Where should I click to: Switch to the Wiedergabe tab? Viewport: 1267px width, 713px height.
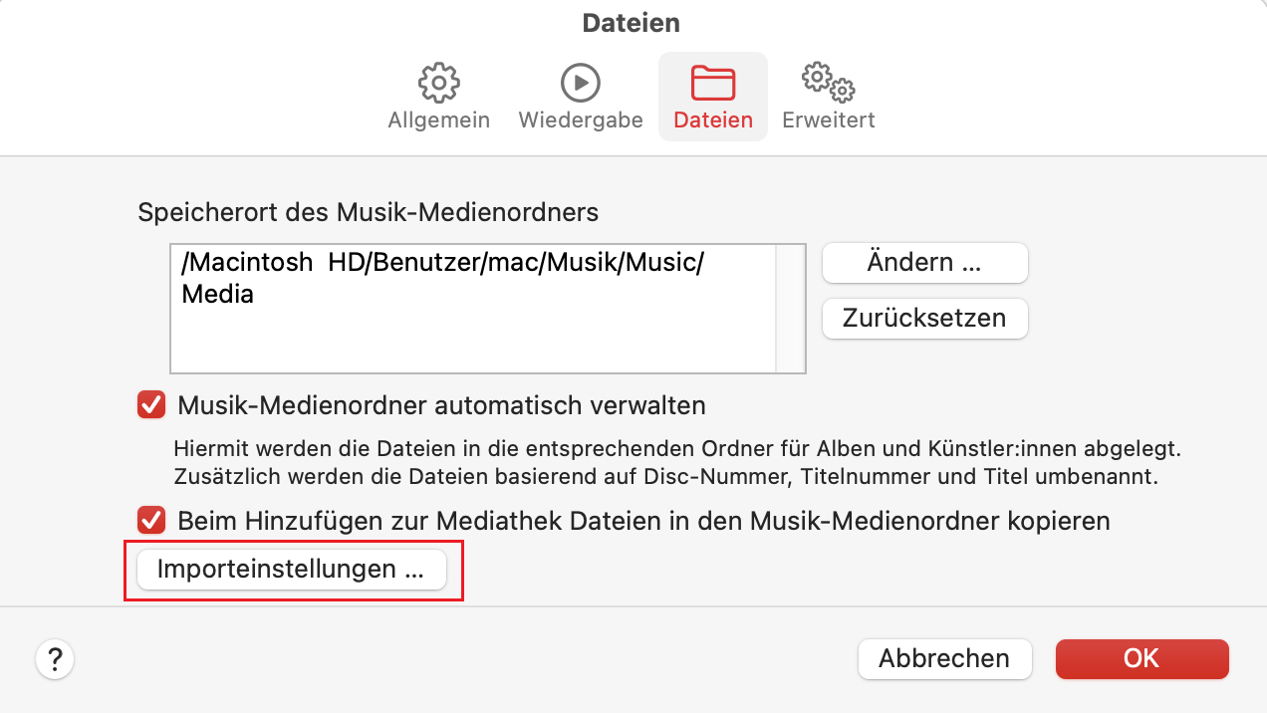click(x=580, y=96)
